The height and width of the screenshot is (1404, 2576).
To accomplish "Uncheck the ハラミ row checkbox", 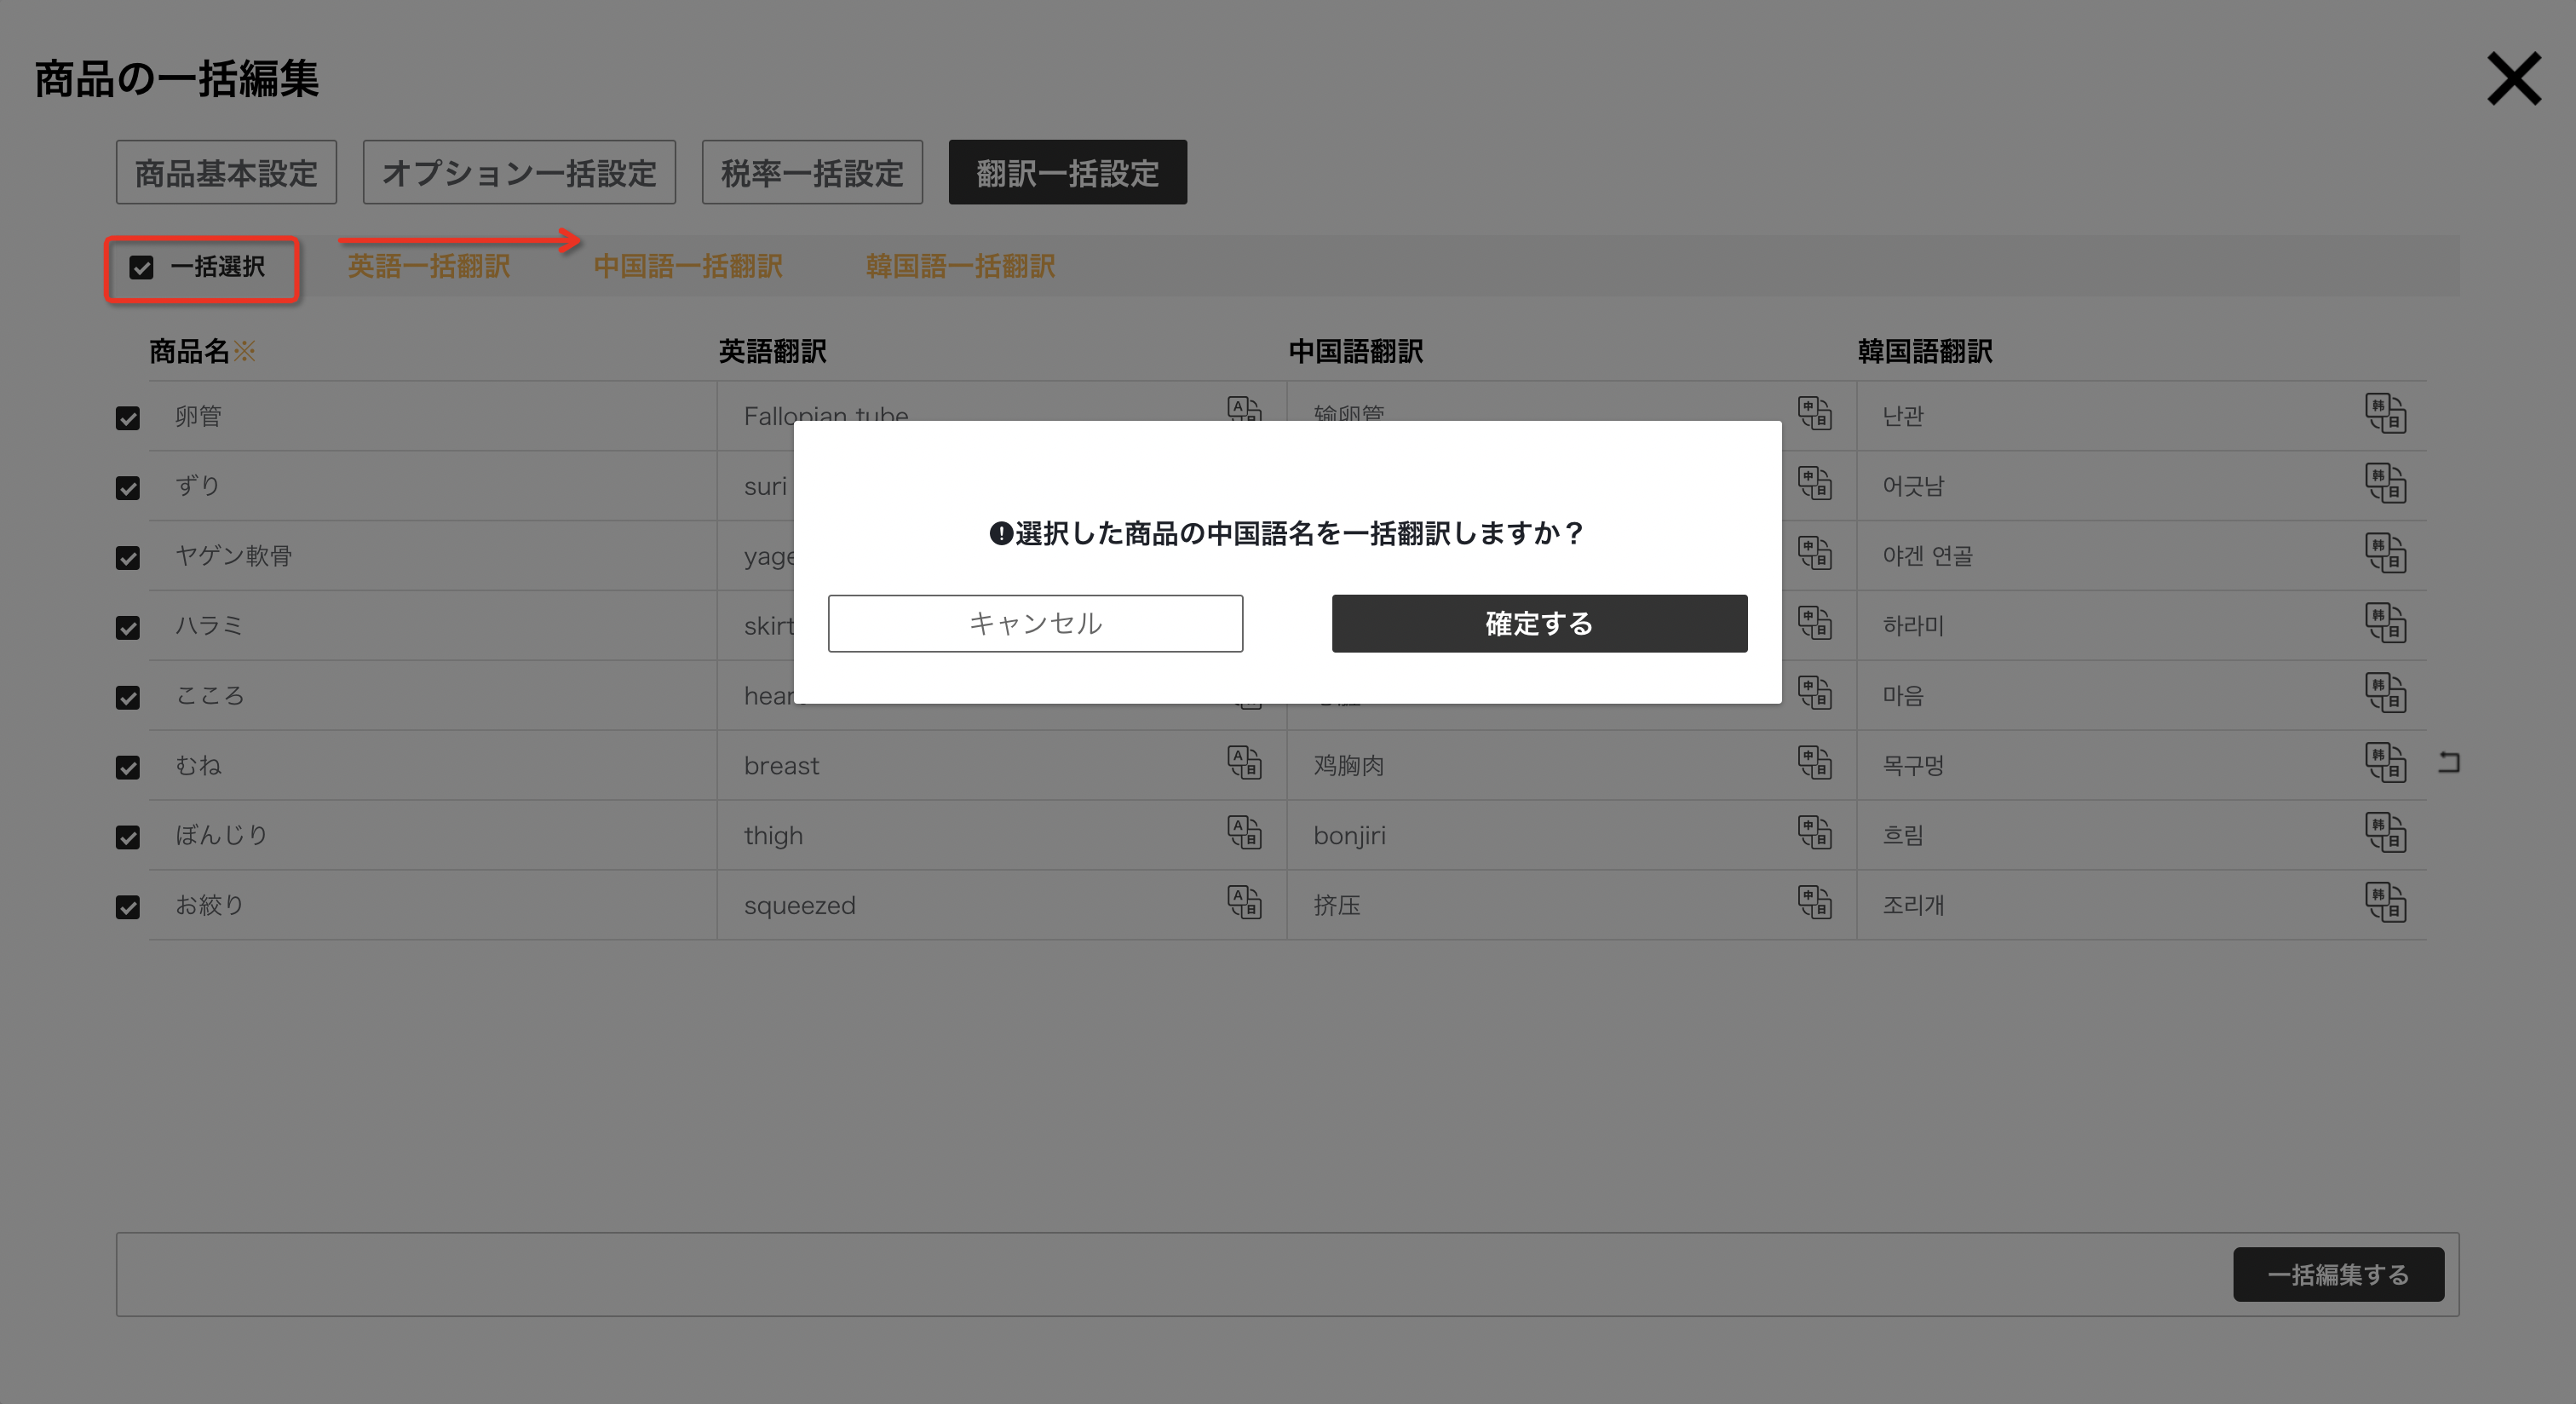I will 128,628.
